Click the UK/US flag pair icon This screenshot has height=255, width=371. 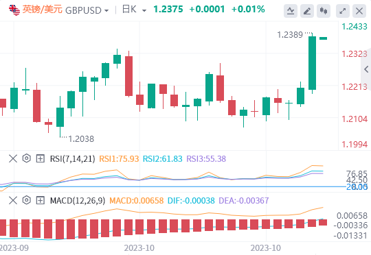[14, 10]
